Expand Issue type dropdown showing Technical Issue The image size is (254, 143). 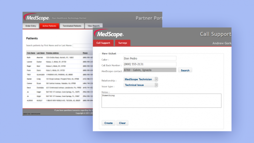(x=141, y=85)
